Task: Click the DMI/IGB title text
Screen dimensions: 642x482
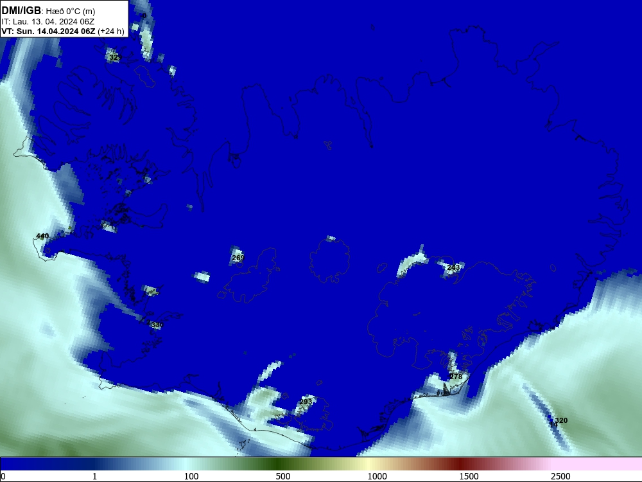Action: click(x=21, y=11)
